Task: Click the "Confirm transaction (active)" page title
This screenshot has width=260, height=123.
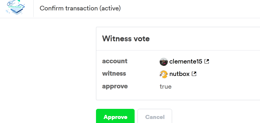Action: 80,8
